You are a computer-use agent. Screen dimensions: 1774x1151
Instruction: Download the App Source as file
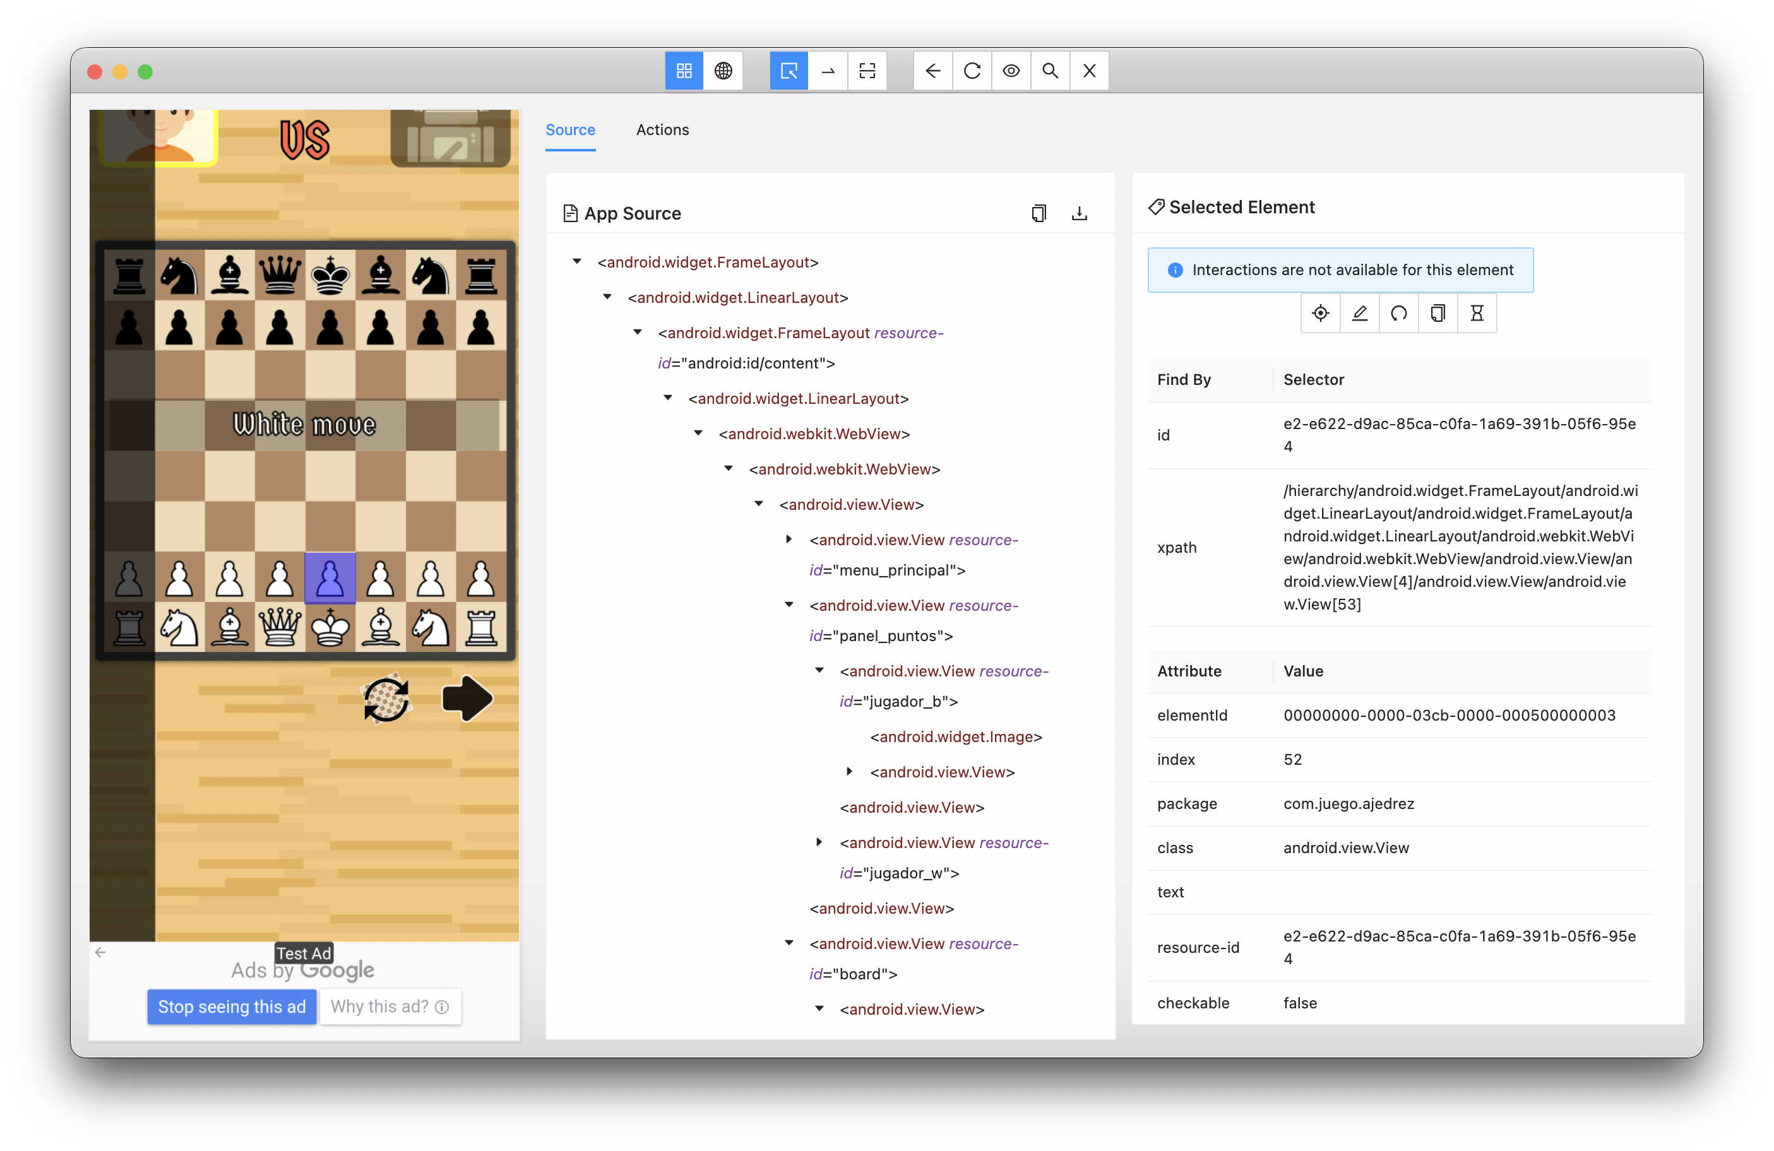1078,214
